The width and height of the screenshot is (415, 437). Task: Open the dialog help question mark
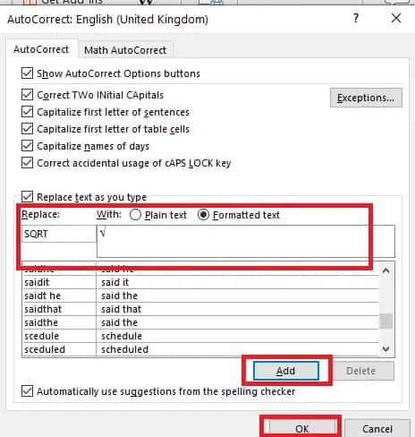pos(355,19)
